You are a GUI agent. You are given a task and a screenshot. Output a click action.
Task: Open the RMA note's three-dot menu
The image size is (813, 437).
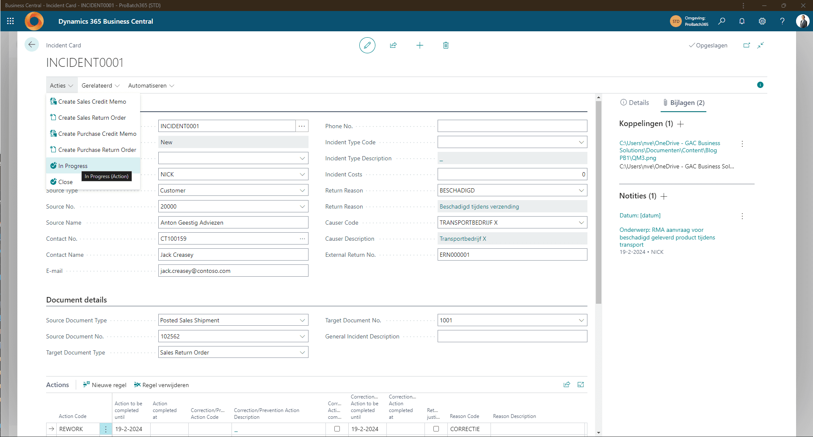coord(742,216)
